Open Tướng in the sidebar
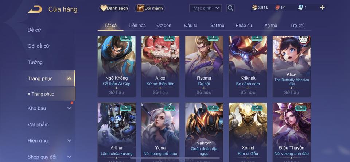 (35, 62)
